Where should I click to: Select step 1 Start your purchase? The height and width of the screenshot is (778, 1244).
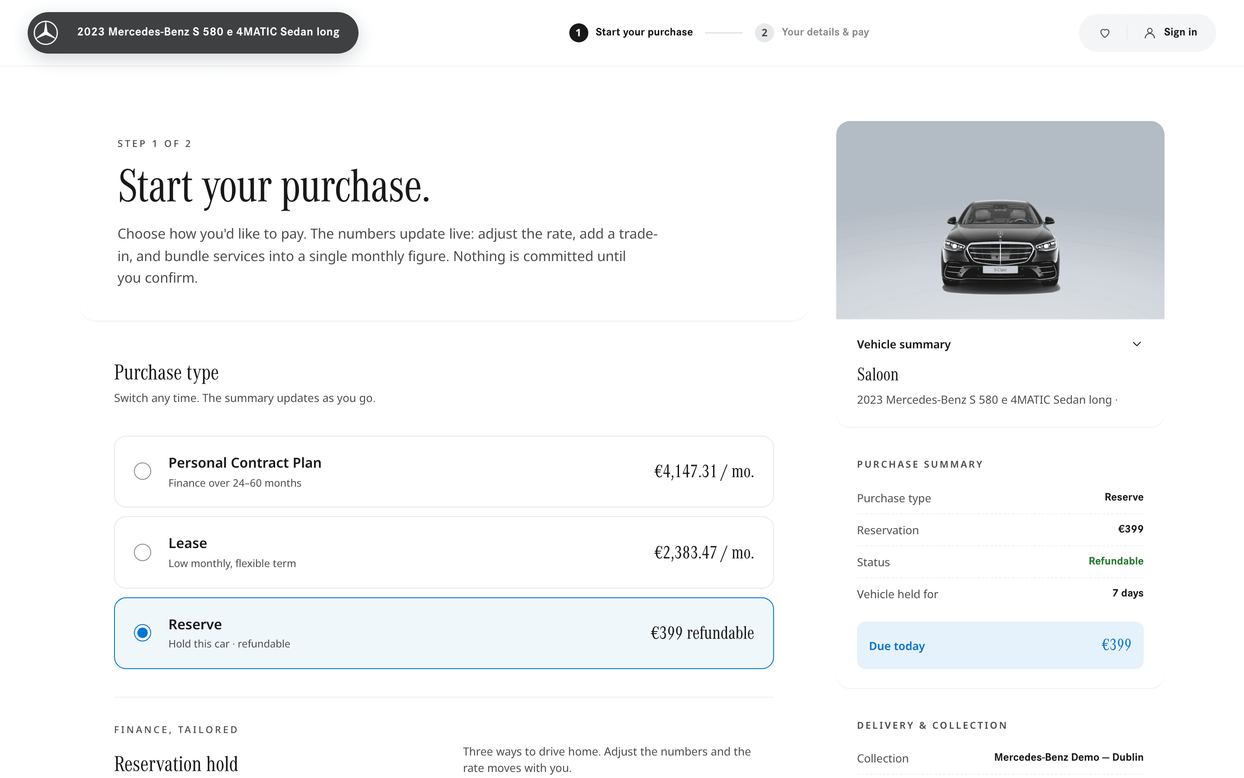pyautogui.click(x=631, y=32)
